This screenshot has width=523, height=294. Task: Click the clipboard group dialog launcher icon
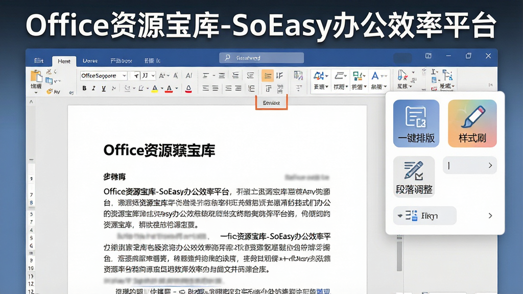pyautogui.click(x=71, y=93)
